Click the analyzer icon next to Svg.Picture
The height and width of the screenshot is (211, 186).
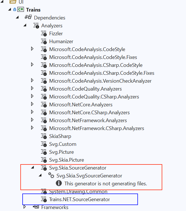tap(44, 152)
